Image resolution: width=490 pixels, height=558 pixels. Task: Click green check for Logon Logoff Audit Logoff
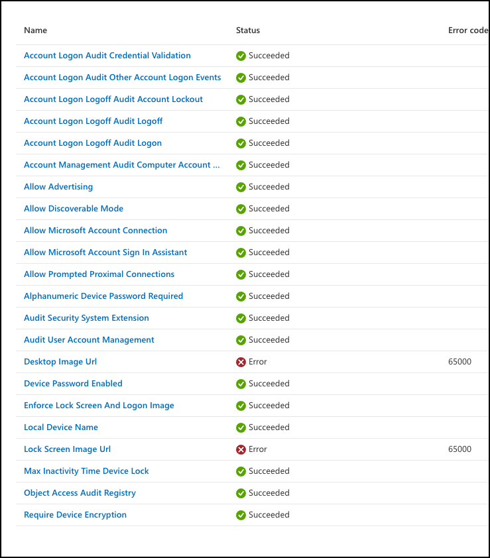(x=241, y=122)
